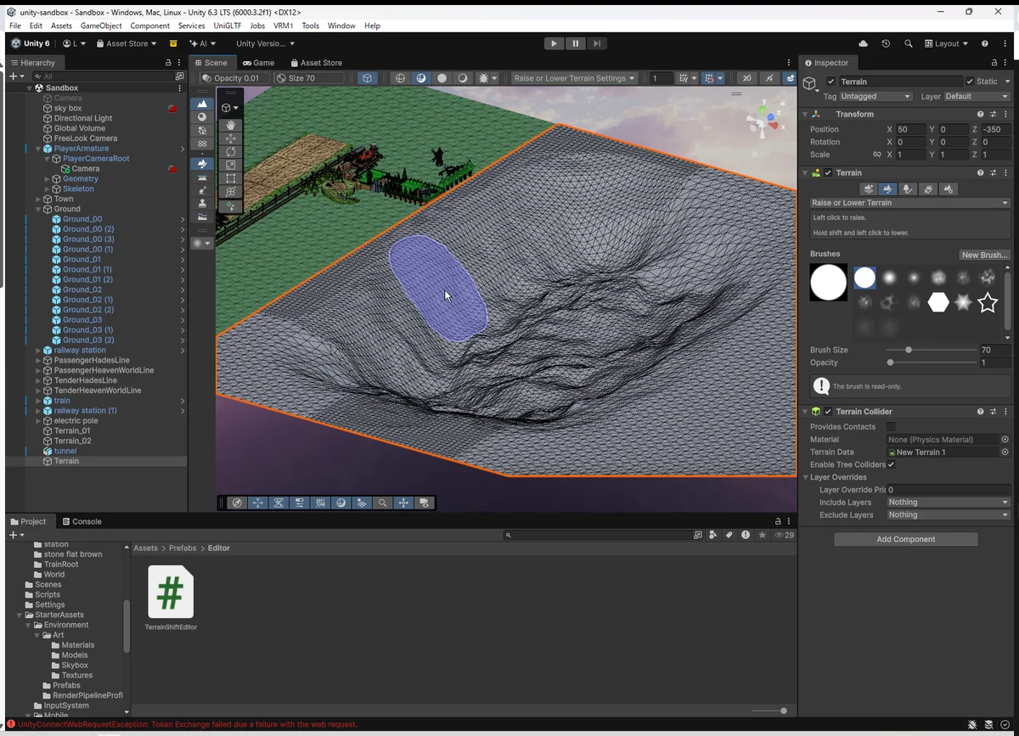1019x736 pixels.
Task: Open the Terrain Settings gear tab
Action: click(949, 189)
